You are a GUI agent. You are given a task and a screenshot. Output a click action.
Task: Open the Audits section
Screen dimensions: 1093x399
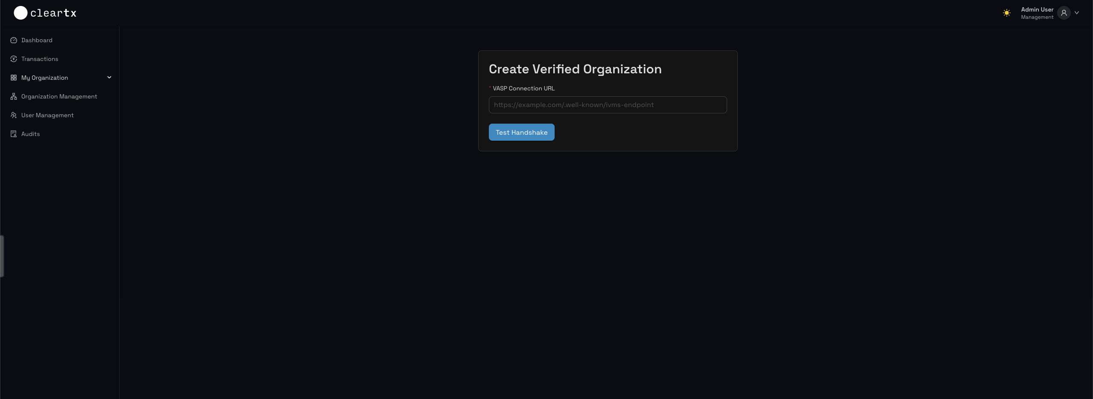pyautogui.click(x=30, y=134)
